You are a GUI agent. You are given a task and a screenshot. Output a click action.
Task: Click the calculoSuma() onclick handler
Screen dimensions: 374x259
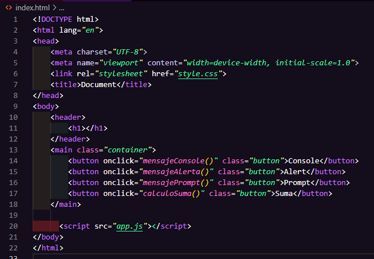pyautogui.click(x=171, y=193)
